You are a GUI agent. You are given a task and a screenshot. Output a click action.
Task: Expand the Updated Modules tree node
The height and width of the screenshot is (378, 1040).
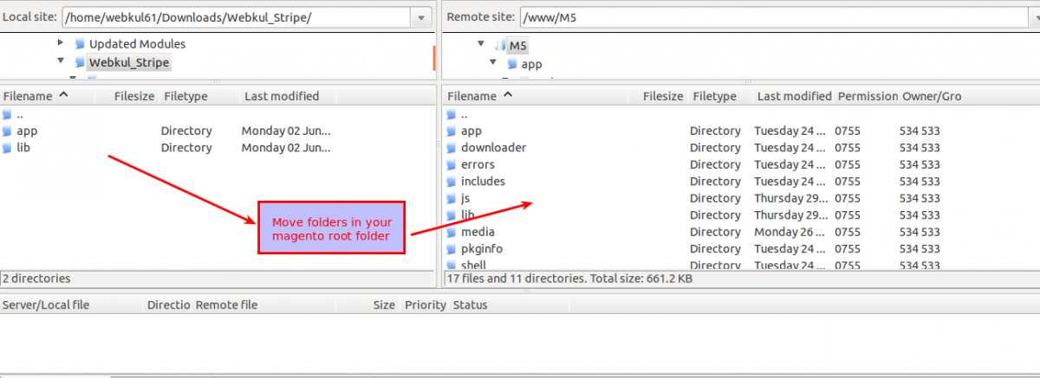click(60, 43)
